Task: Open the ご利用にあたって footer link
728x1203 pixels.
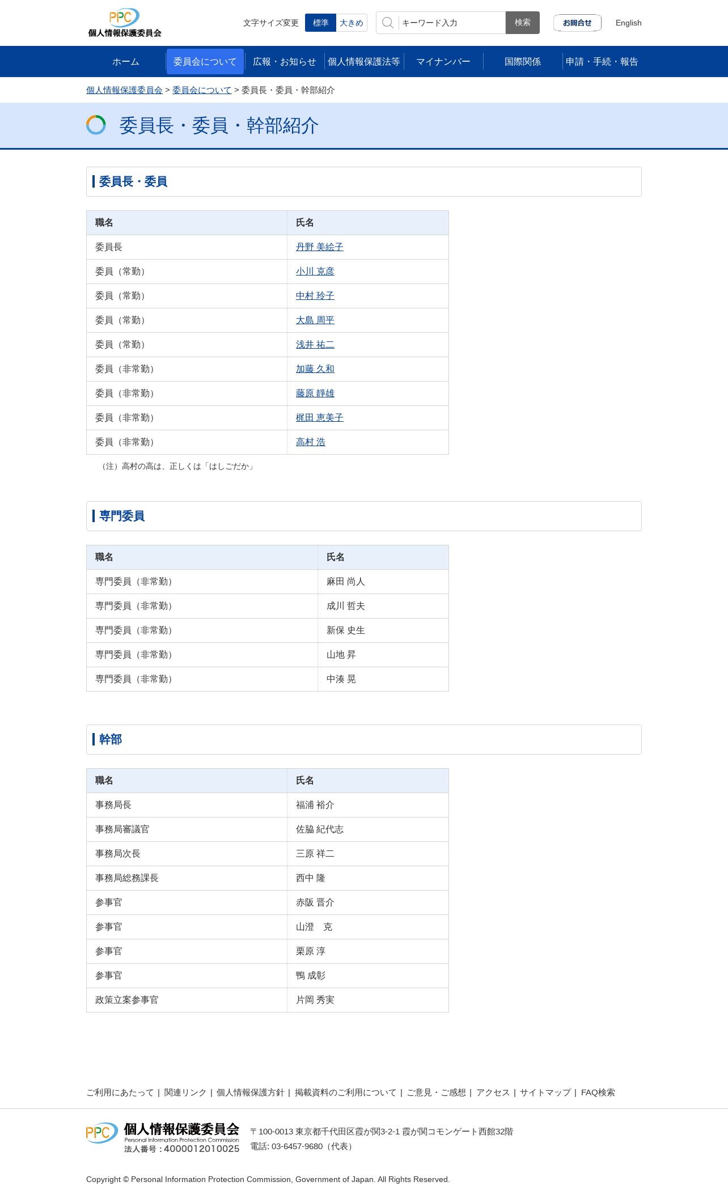Action: pyautogui.click(x=120, y=1092)
